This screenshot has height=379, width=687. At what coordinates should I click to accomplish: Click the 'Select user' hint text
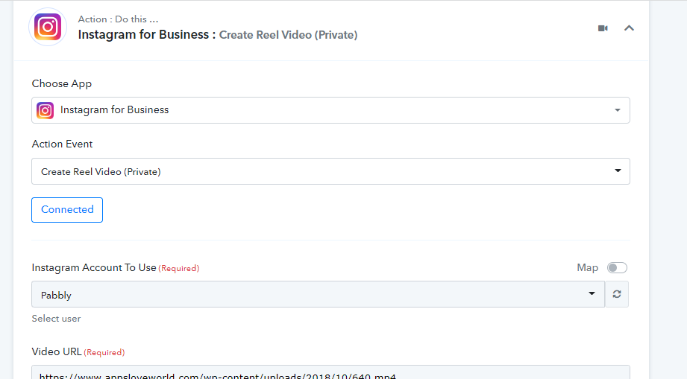click(x=56, y=319)
